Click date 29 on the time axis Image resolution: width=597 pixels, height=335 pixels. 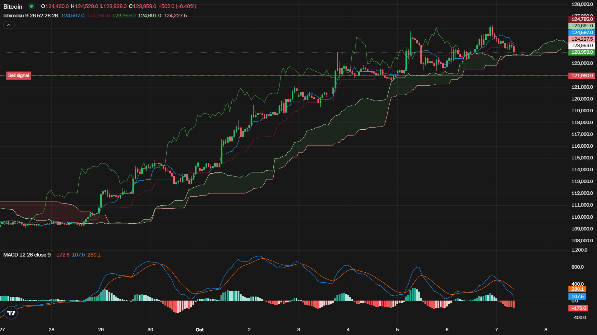pos(101,330)
